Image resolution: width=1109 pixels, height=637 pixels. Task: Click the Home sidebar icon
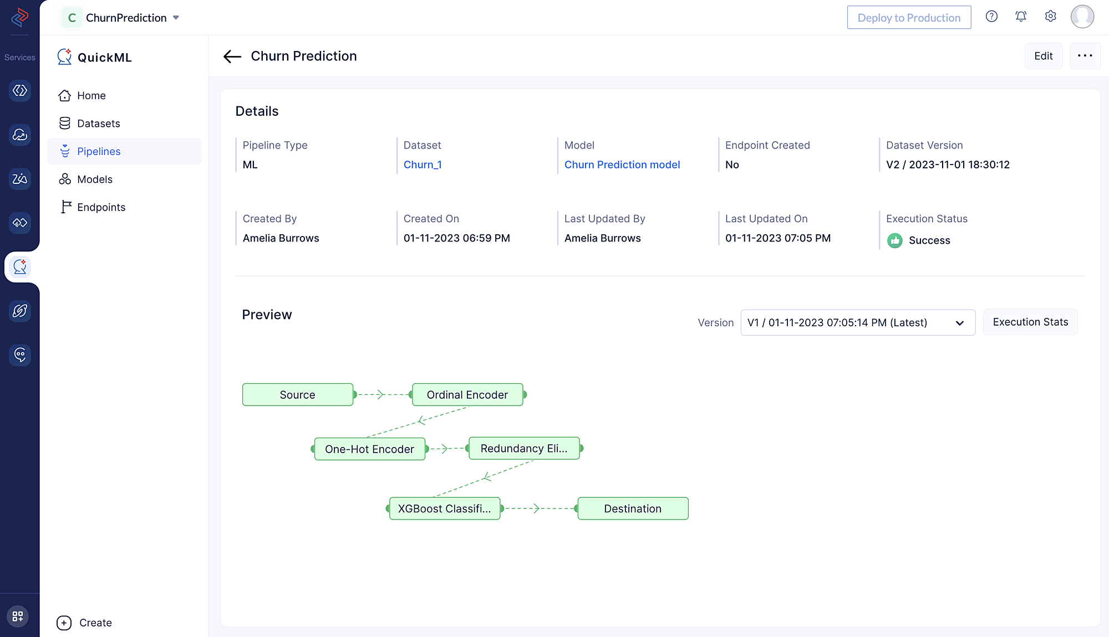[x=90, y=95]
